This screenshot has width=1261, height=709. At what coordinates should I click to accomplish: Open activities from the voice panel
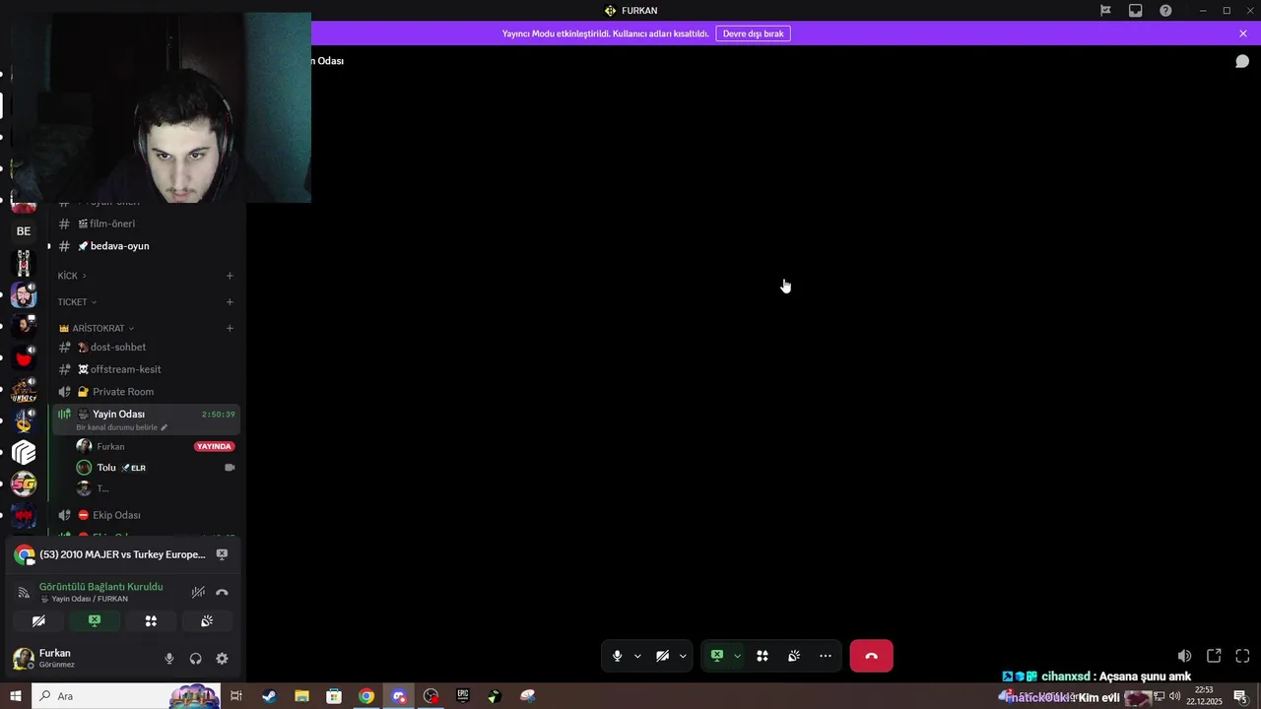[x=151, y=621]
